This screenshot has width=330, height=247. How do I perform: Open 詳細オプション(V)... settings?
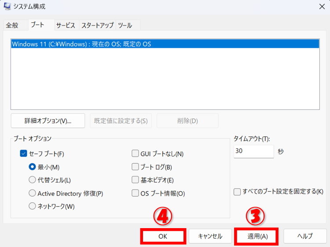click(48, 121)
